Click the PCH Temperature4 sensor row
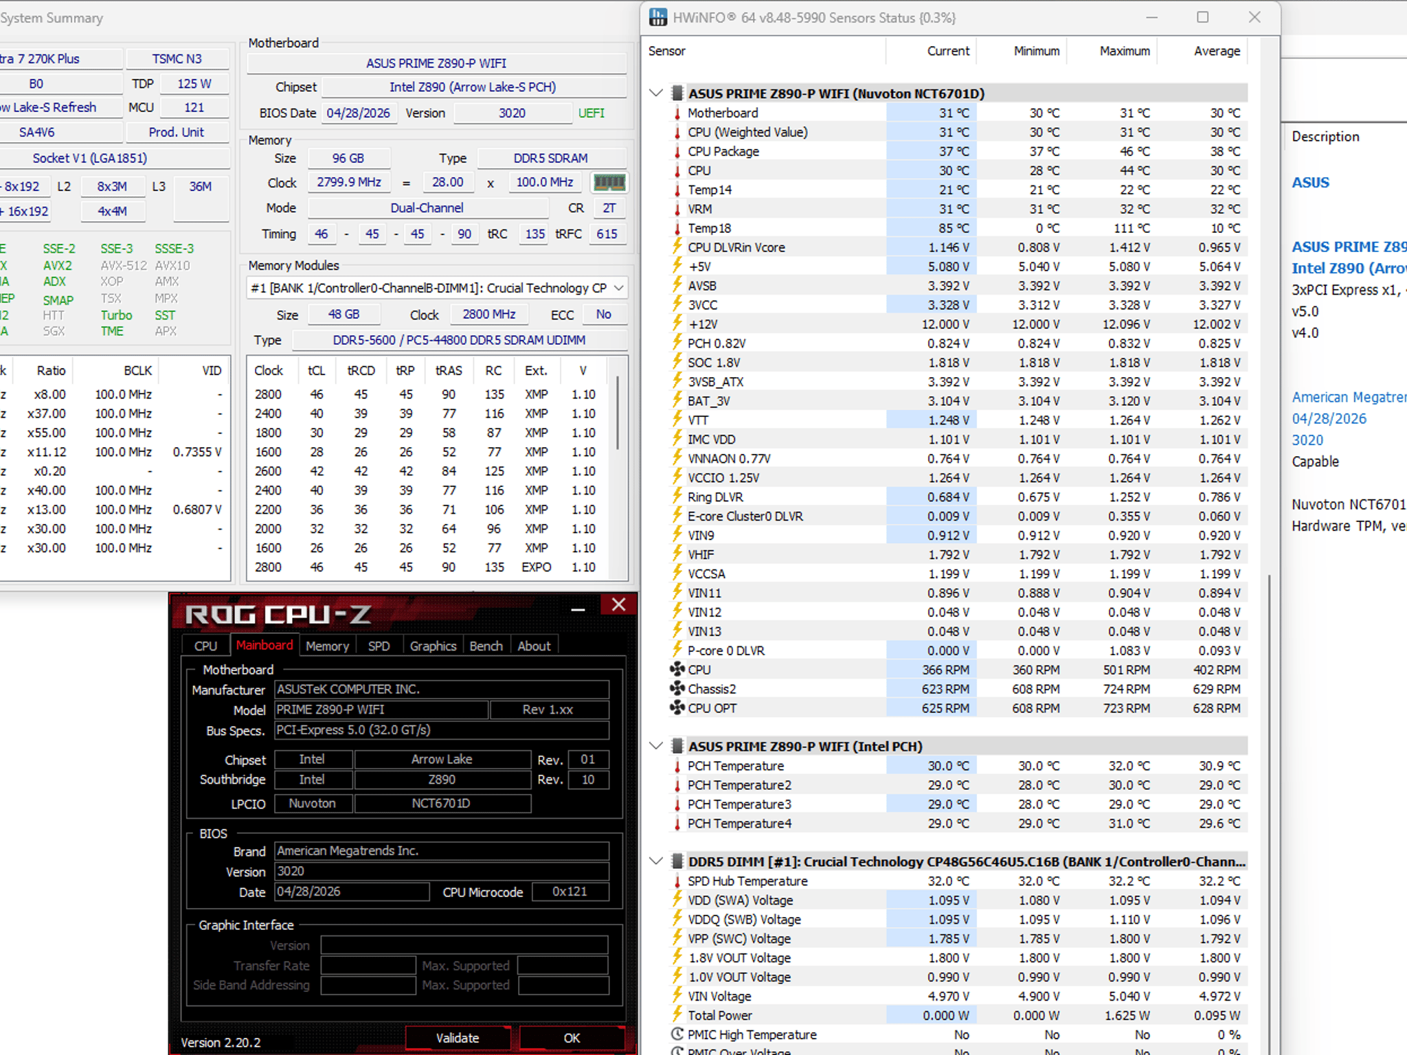The height and width of the screenshot is (1055, 1407). pos(958,823)
